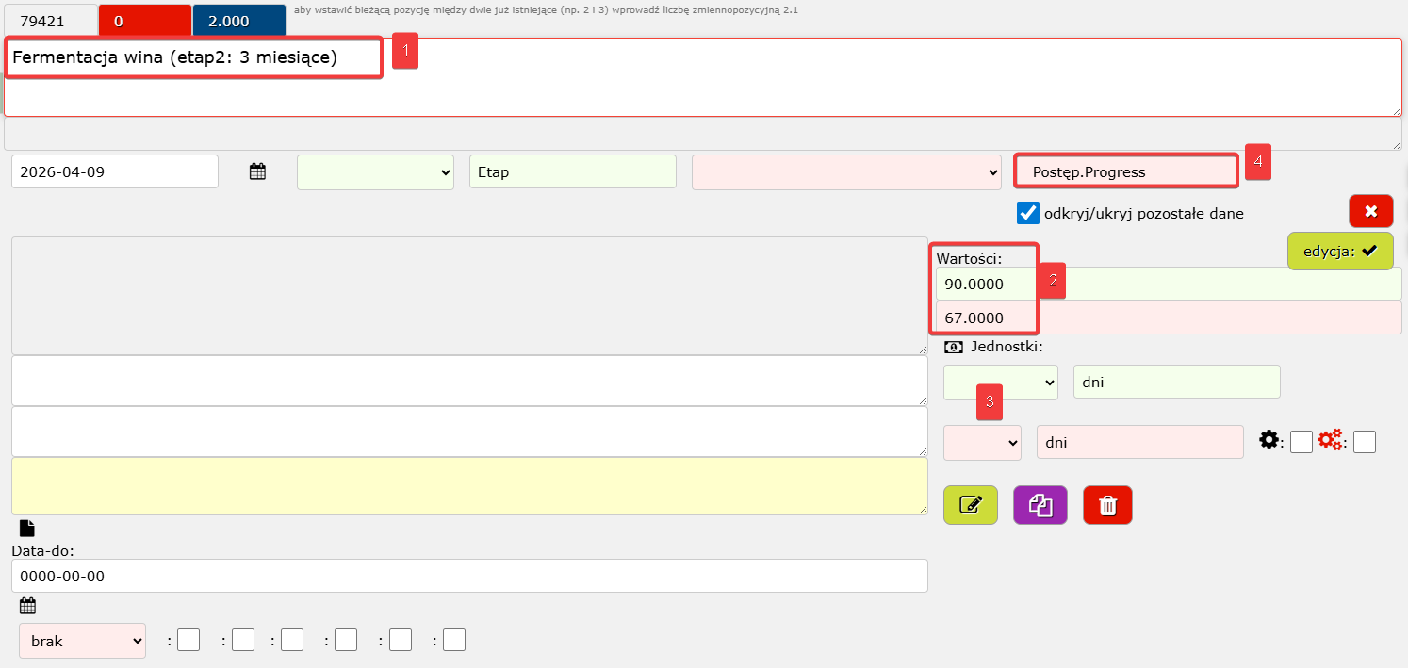Image resolution: width=1408 pixels, height=668 pixels.
Task: Click the red trash delete button
Action: coord(1108,505)
